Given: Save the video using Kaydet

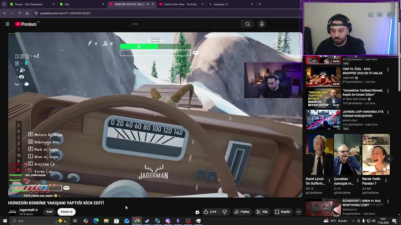Looking at the screenshot, I should (x=283, y=212).
